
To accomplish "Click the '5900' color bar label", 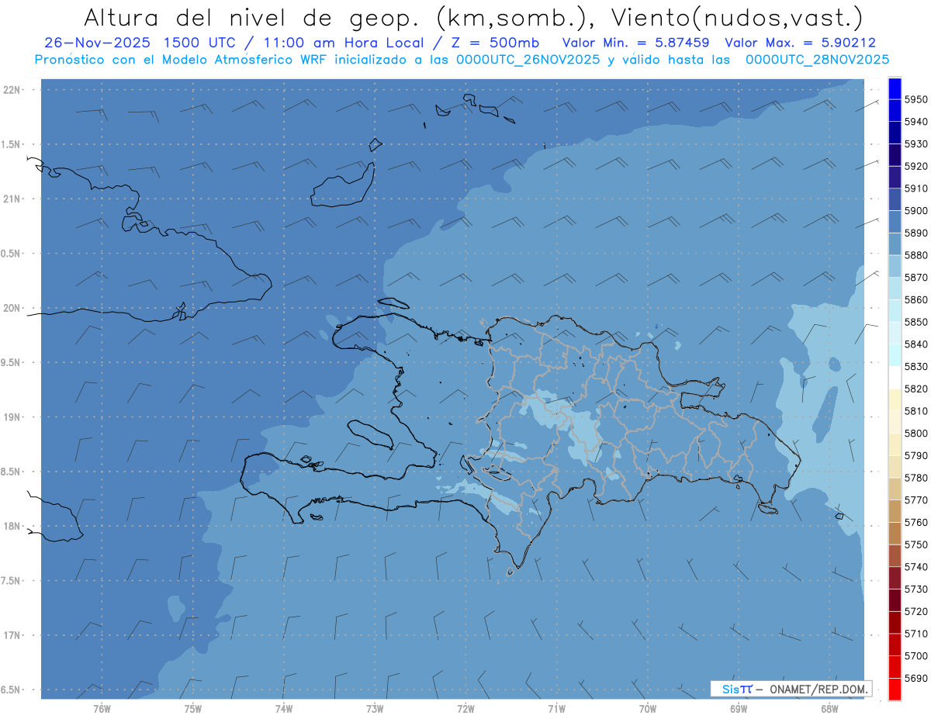I will pyautogui.click(x=916, y=211).
